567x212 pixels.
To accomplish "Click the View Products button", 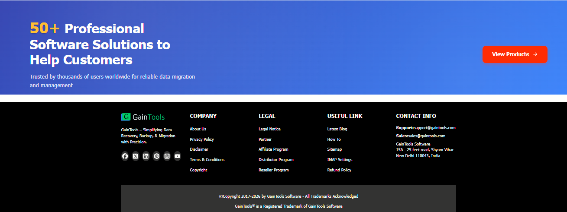I will [x=515, y=54].
